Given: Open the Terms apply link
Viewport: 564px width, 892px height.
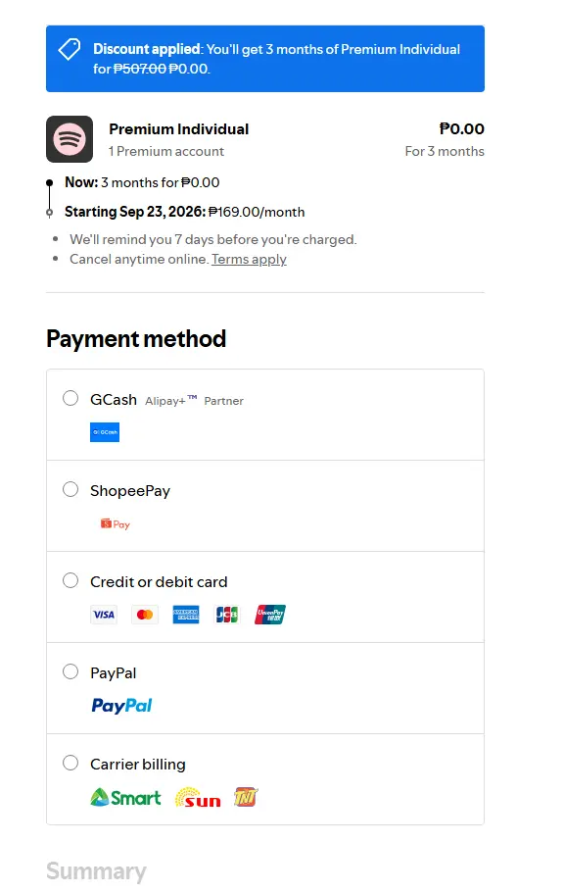Looking at the screenshot, I should [249, 260].
